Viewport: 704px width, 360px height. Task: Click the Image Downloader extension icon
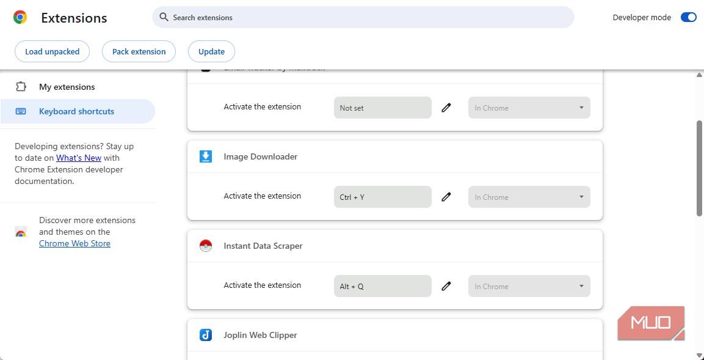pyautogui.click(x=206, y=156)
